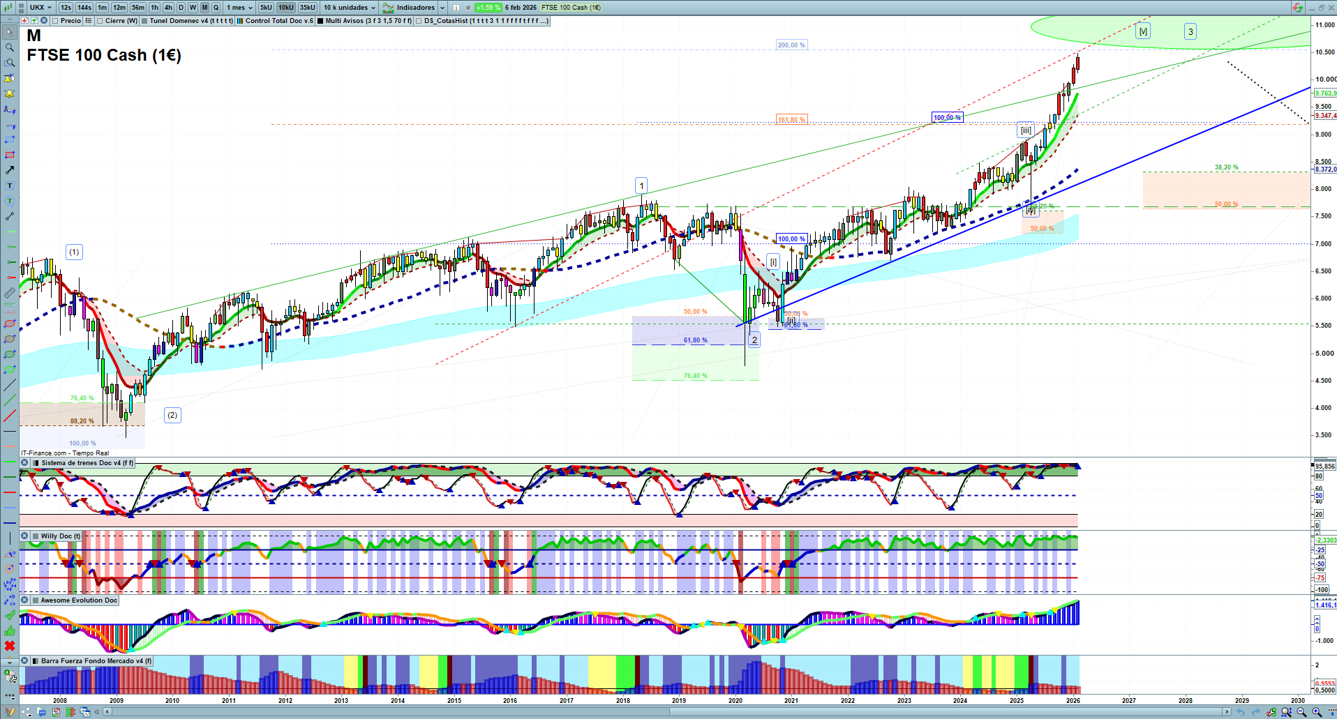This screenshot has width=1337, height=719.
Task: Click Tunel Domenec v4 color swatch
Action: [x=144, y=21]
